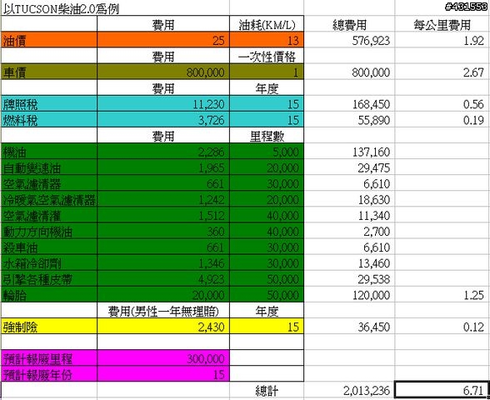This screenshot has width=490, height=400.
Task: Select the fuel price value 25
Action: [163, 40]
